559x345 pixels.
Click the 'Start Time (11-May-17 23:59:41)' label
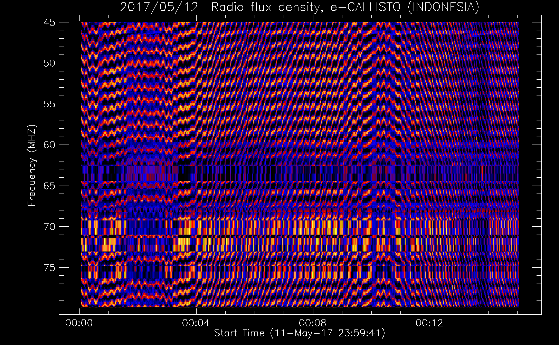coord(300,333)
